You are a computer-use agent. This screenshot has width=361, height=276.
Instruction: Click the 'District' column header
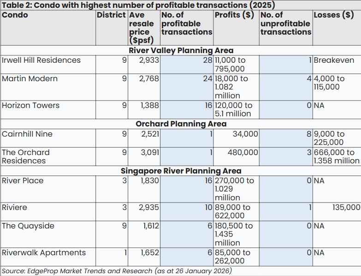coord(111,15)
